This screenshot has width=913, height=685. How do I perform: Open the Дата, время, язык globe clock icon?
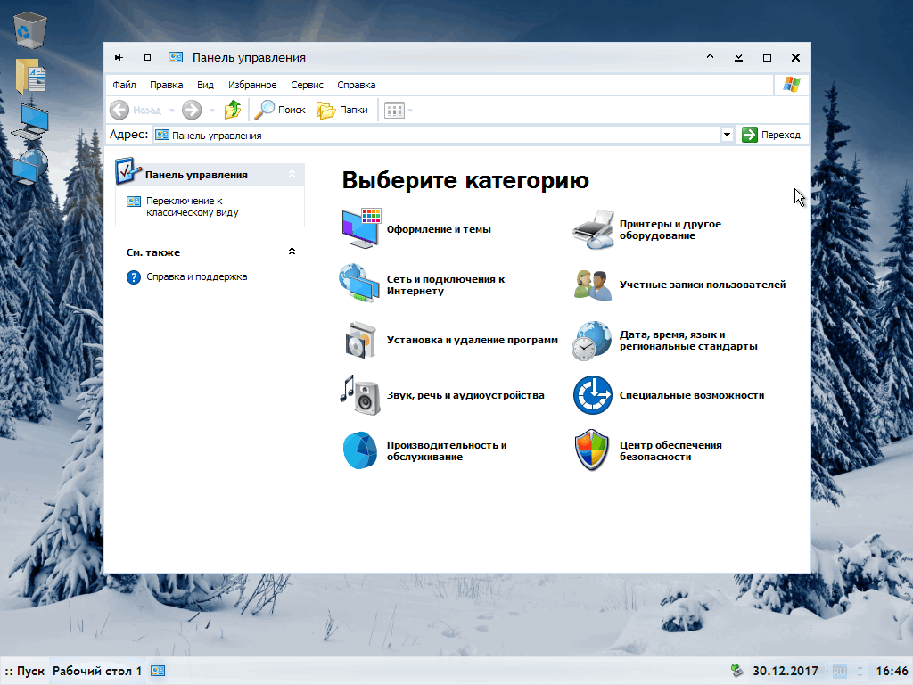[x=592, y=341]
